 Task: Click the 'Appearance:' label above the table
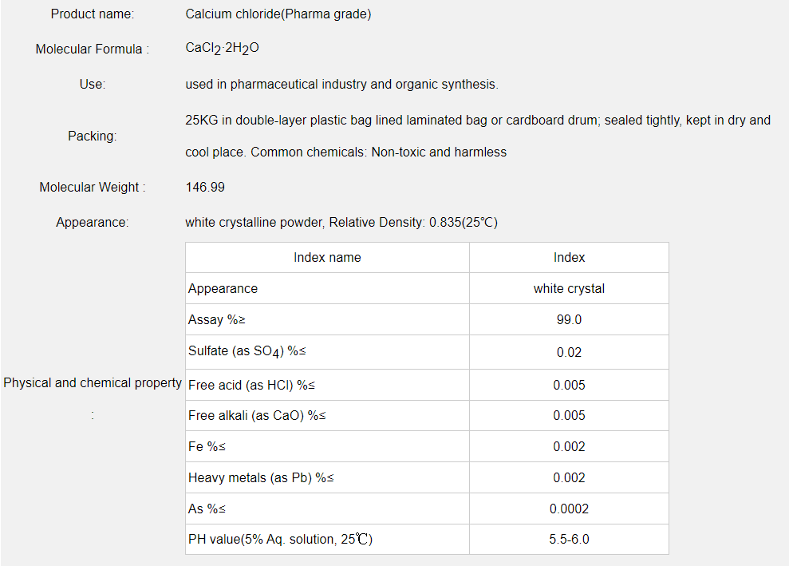[x=93, y=223]
